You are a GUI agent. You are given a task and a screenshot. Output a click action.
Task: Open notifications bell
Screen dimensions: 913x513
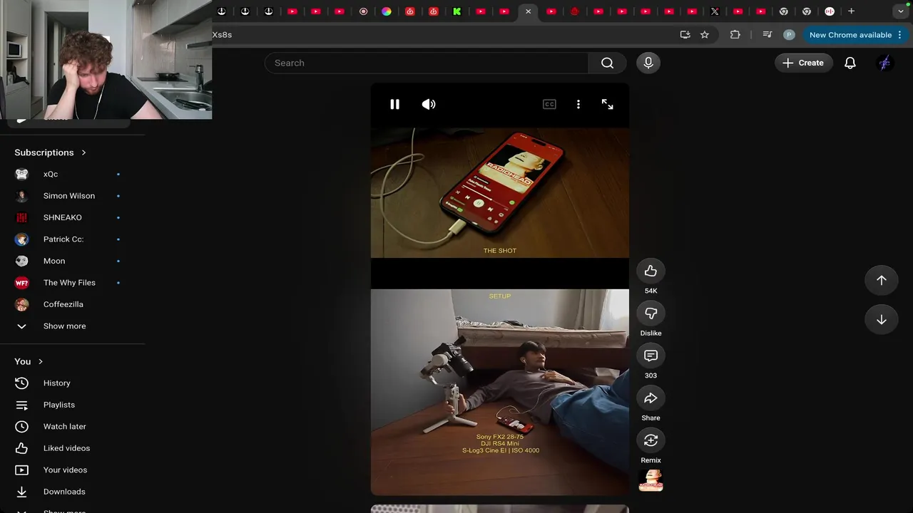point(850,63)
